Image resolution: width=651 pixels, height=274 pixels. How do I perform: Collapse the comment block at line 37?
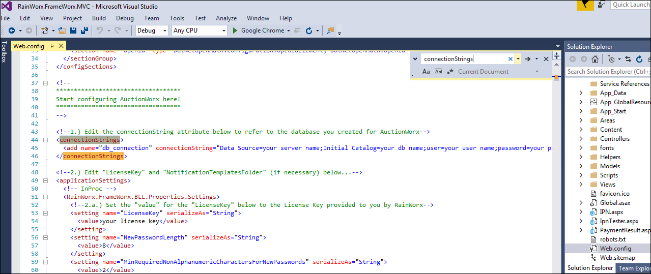pos(45,83)
